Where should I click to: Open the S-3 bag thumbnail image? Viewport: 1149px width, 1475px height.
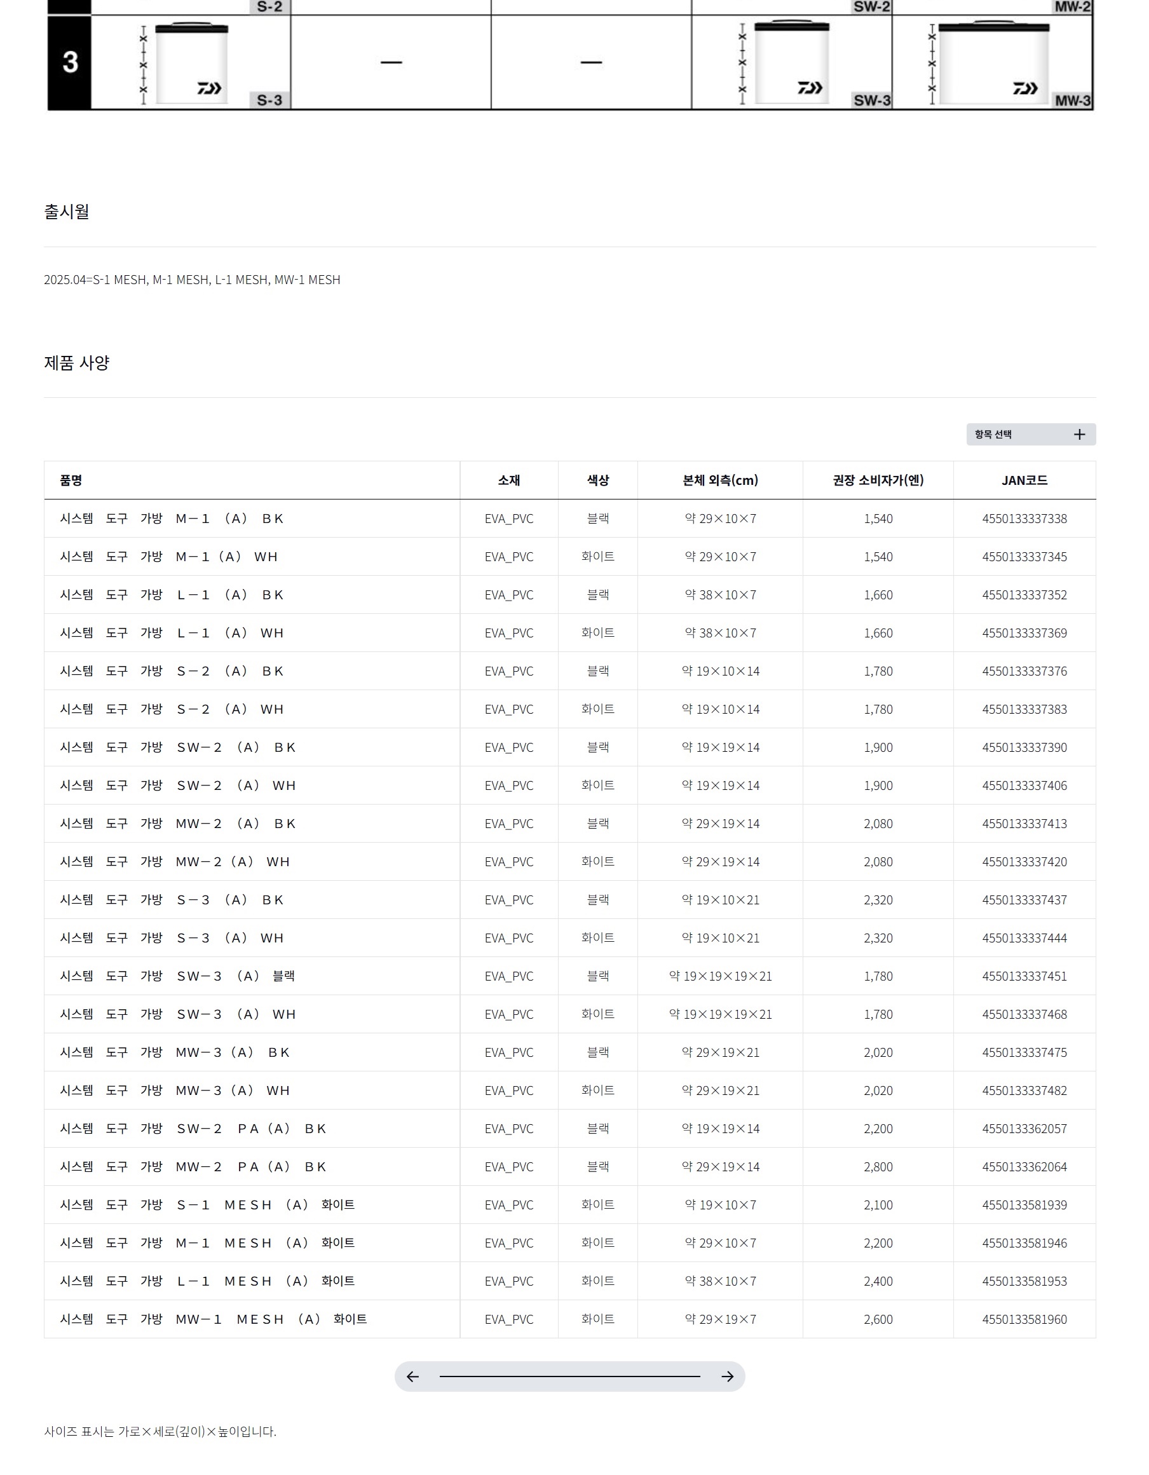(x=193, y=64)
